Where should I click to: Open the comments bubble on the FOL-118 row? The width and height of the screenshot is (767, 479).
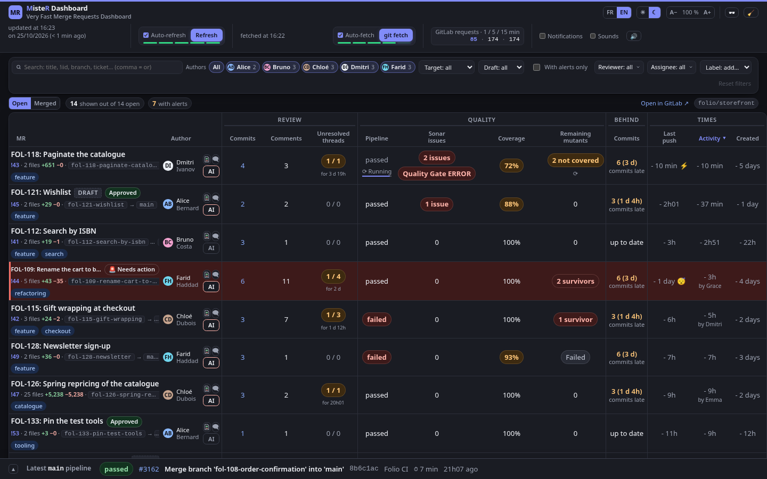click(x=216, y=159)
